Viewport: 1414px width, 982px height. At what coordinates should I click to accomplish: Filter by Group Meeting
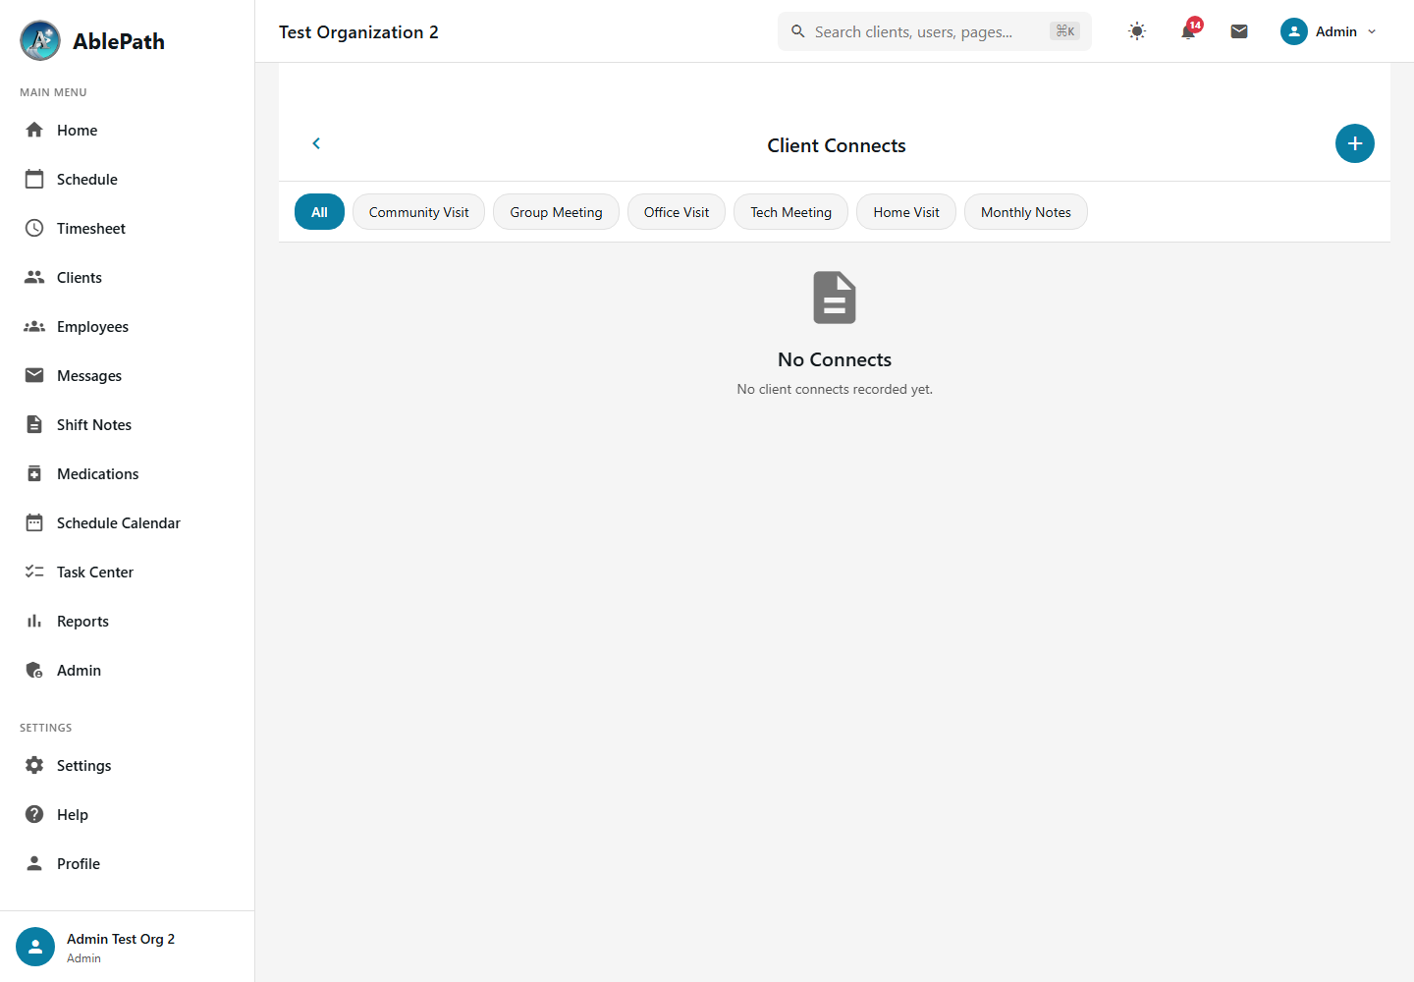click(556, 212)
